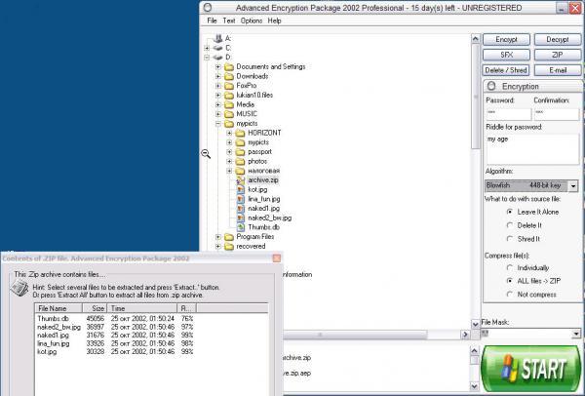Click the Encryption panel header circle icon
Viewport: 585px width, 396px height.
[491, 86]
